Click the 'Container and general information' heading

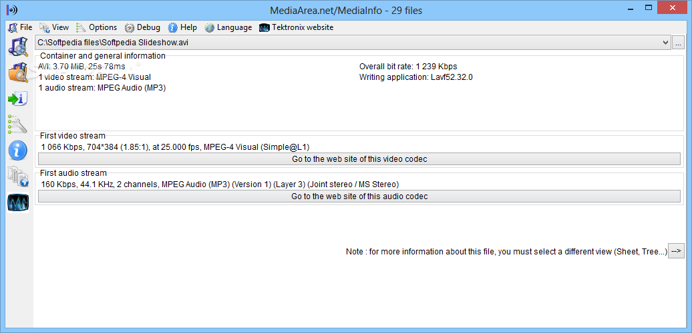click(x=103, y=56)
